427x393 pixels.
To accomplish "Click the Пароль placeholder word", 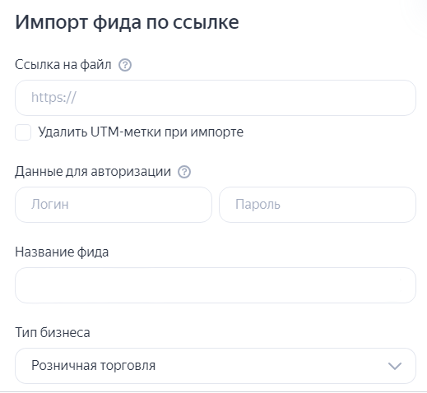I will [258, 205].
